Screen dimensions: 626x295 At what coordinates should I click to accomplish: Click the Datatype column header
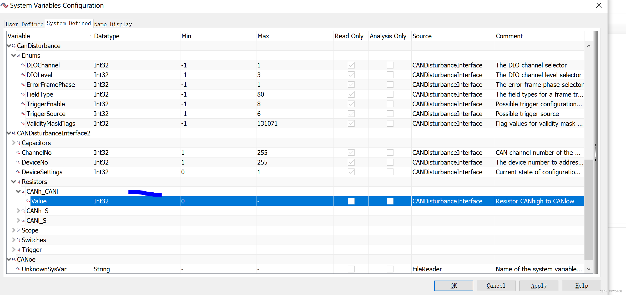coord(107,36)
